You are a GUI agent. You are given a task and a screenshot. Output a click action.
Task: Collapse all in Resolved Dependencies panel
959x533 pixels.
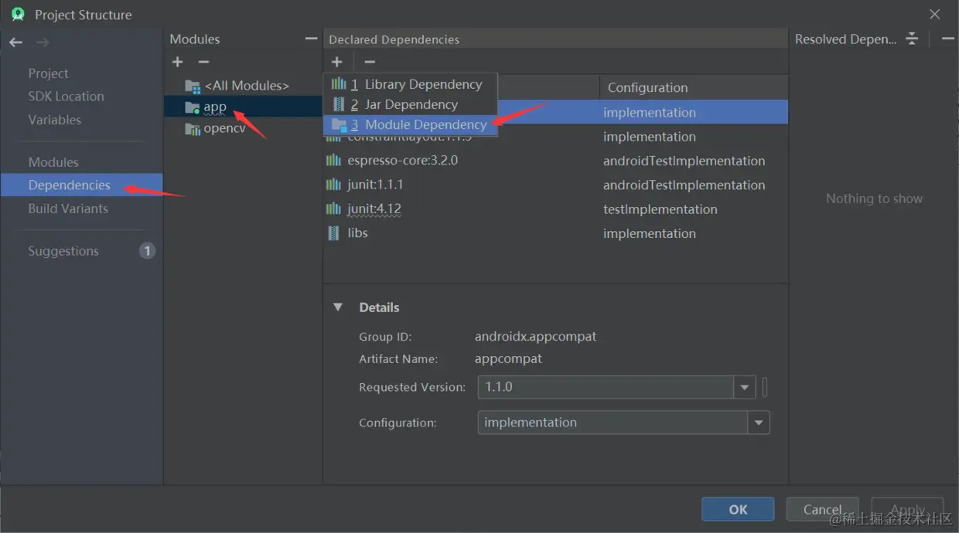(912, 39)
